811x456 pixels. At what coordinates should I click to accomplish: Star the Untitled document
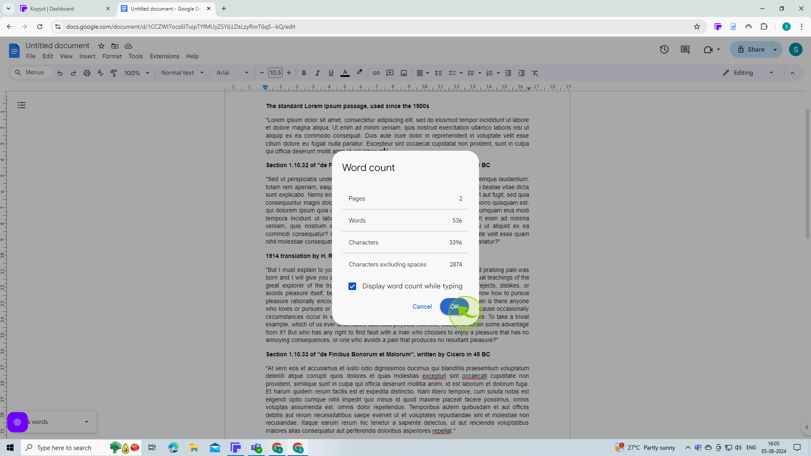[x=101, y=46]
